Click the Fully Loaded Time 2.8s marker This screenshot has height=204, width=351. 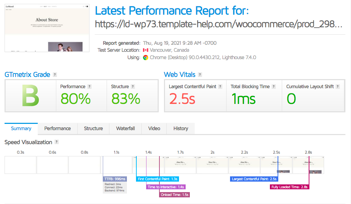pos(290,187)
